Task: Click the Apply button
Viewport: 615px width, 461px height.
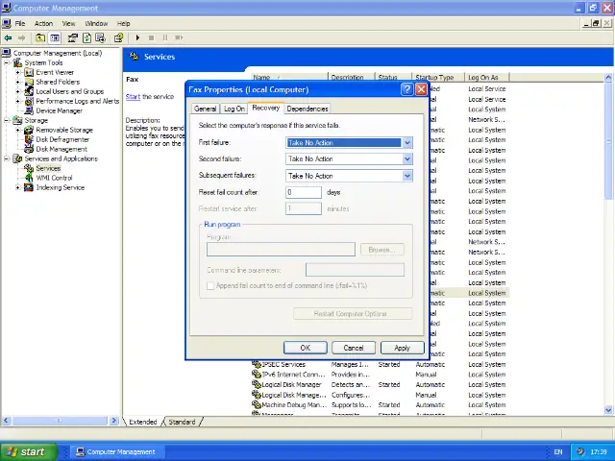Action: coord(402,348)
